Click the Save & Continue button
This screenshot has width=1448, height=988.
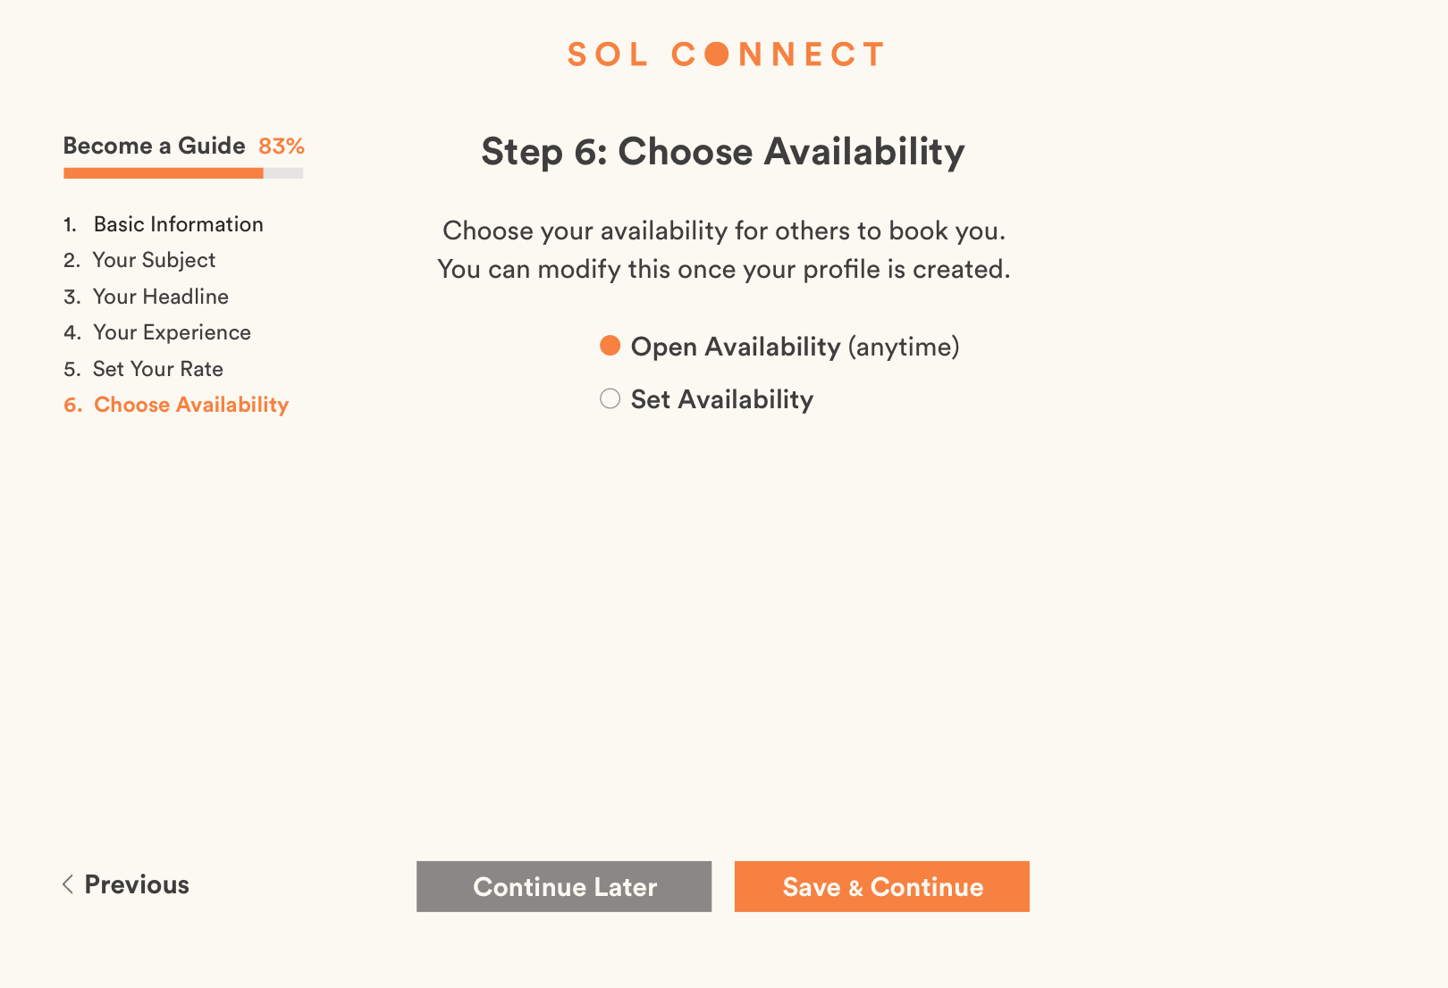tap(881, 886)
